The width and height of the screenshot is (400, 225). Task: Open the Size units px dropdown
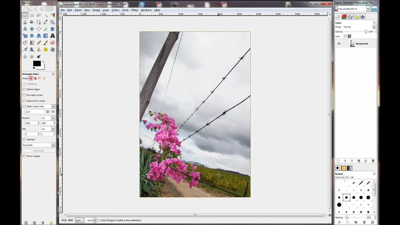point(48,129)
